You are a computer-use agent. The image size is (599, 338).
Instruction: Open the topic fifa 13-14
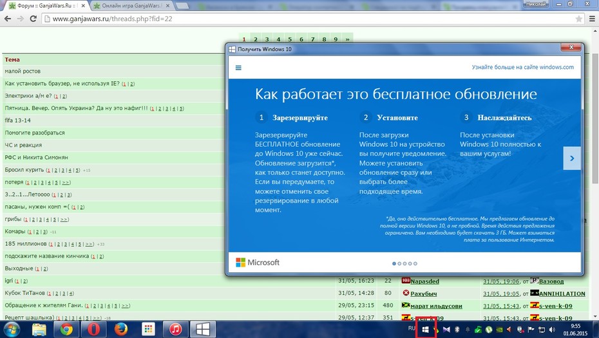[x=17, y=120]
